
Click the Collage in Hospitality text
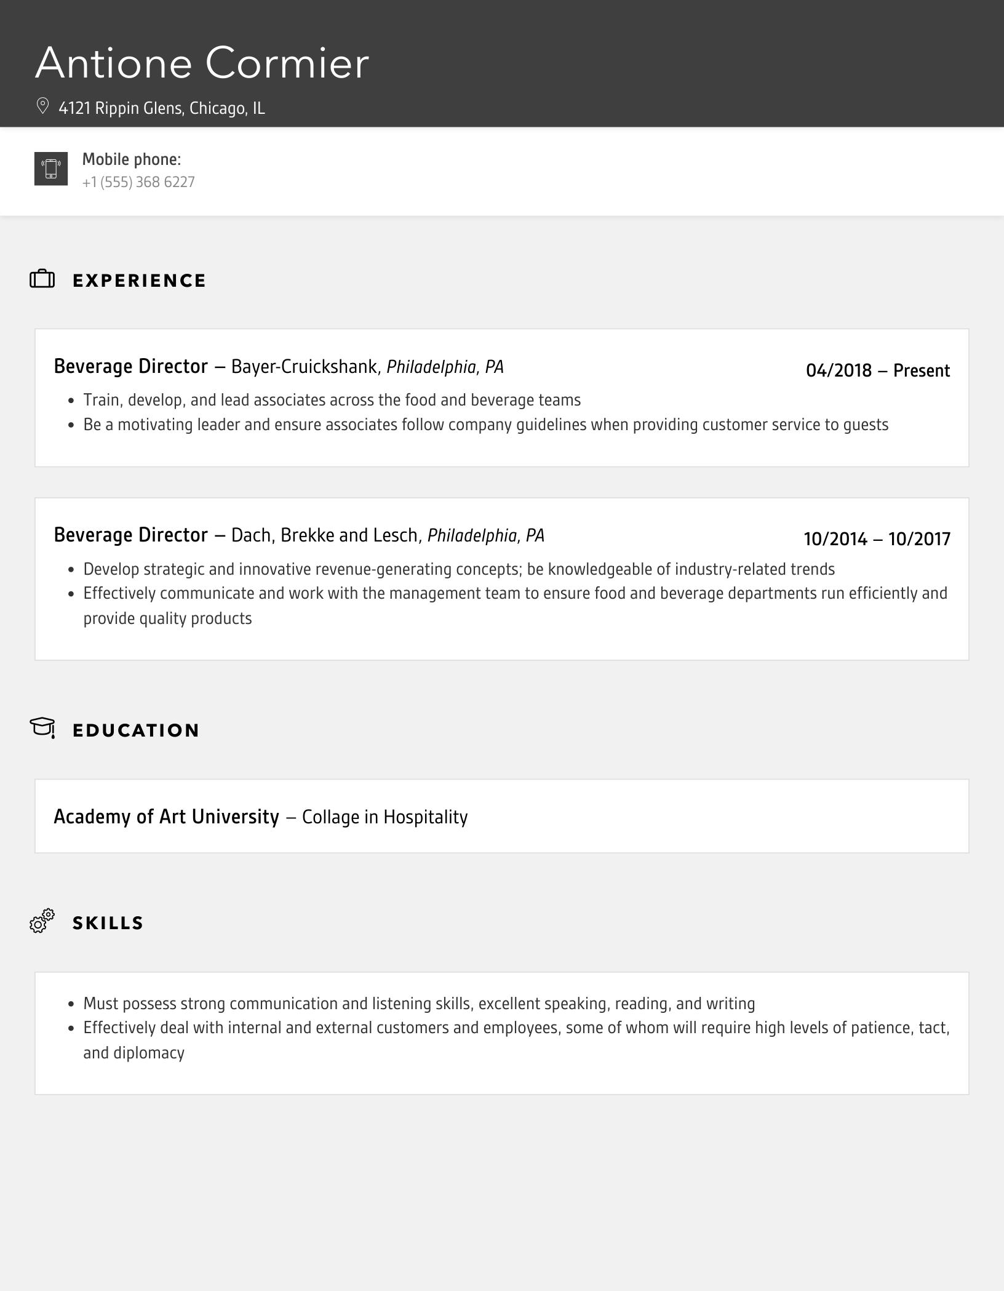[x=384, y=817]
